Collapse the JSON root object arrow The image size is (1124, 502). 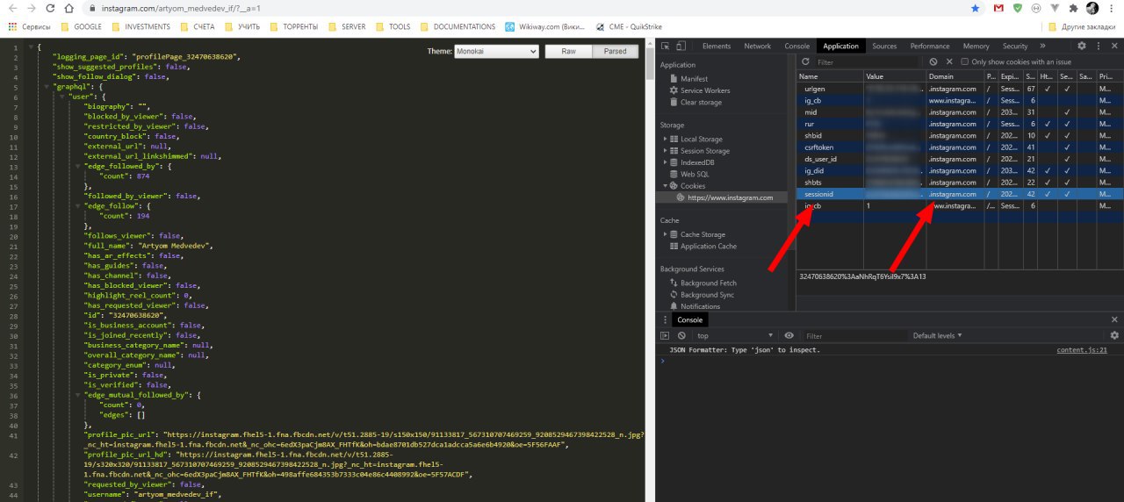tap(31, 46)
